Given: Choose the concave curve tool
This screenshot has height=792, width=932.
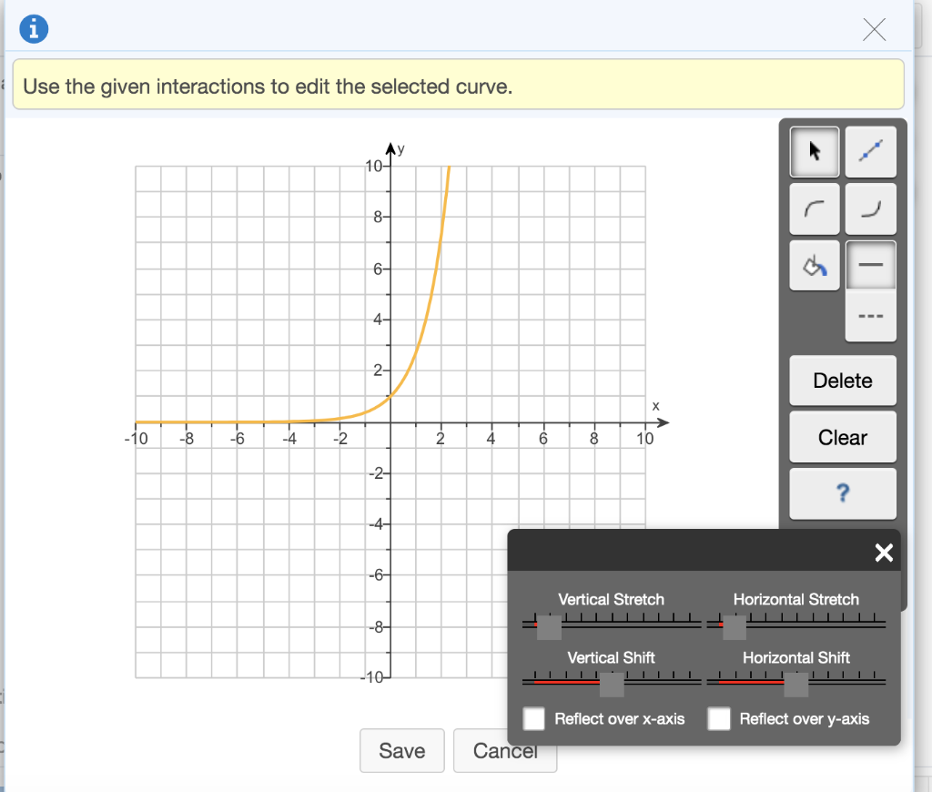Looking at the screenshot, I should point(814,208).
